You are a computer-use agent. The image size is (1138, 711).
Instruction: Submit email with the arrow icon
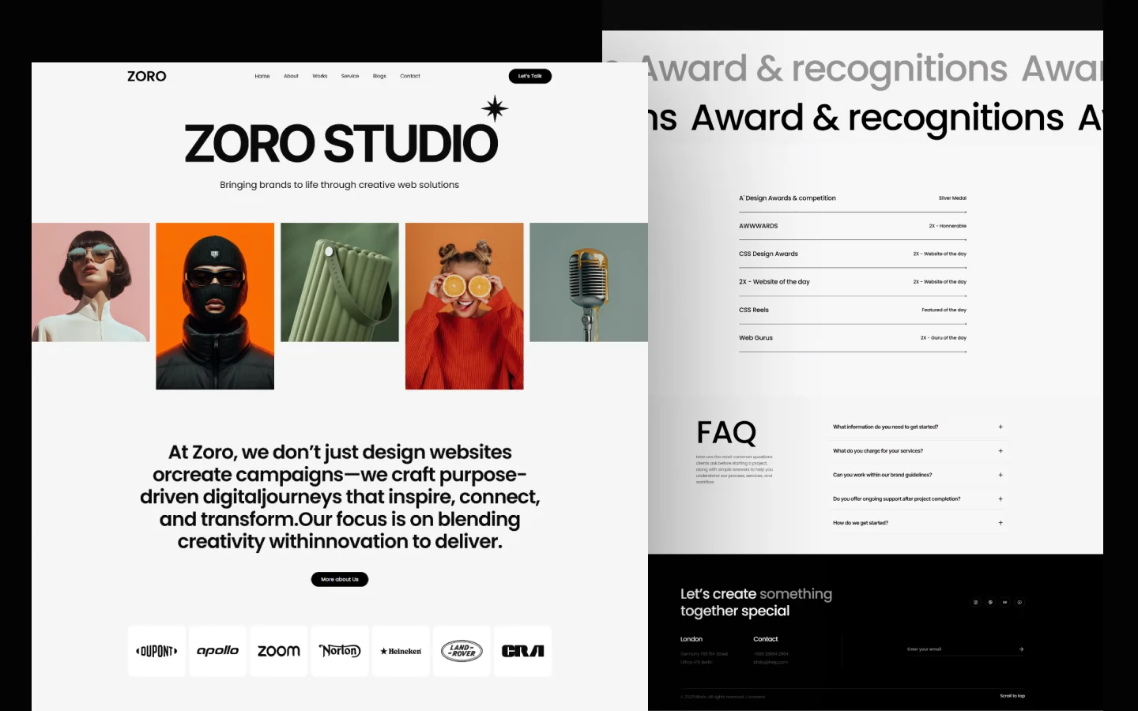coord(1021,649)
